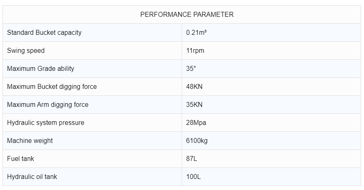Screen dimensions: 364x190
Task: Select the Hydraulic oil tank label
Action: tap(32, 176)
